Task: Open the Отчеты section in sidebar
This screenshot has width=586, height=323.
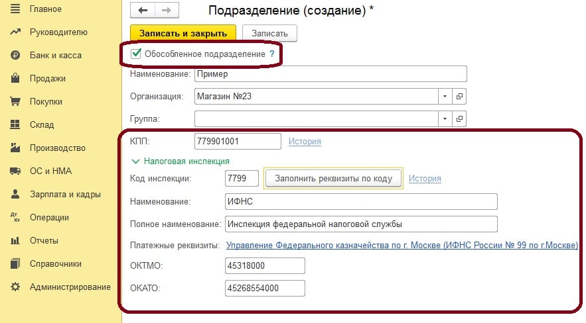Action: 44,240
